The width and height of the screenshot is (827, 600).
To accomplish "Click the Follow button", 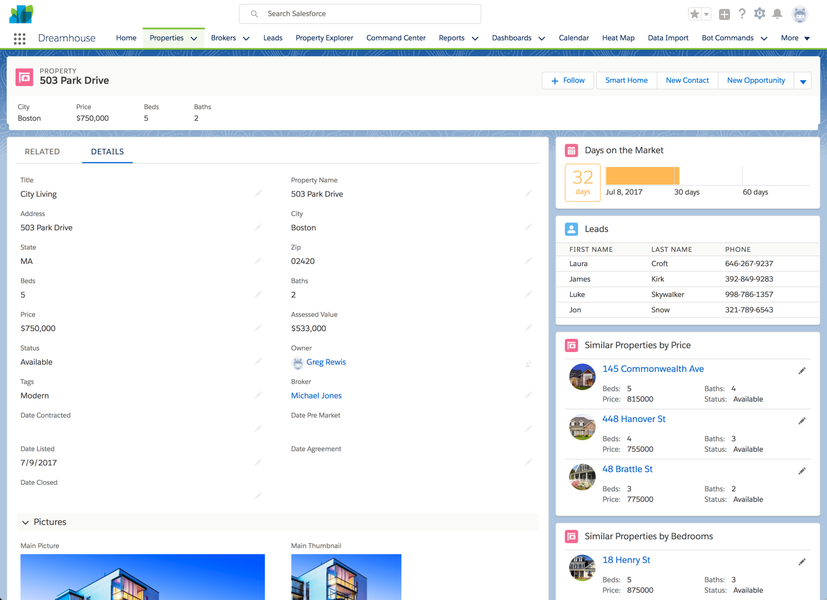I will click(x=568, y=80).
